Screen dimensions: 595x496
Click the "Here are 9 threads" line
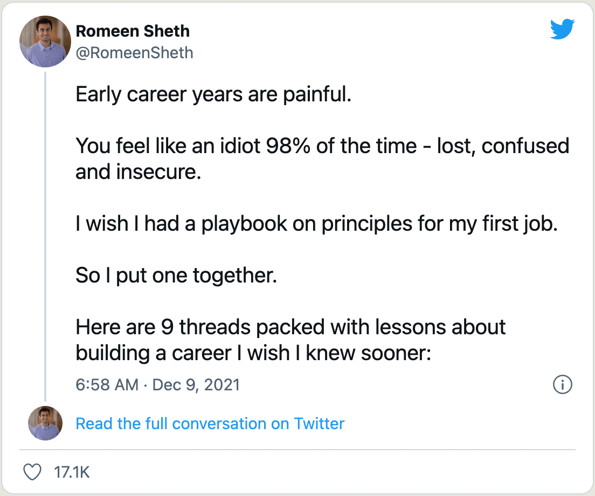tap(290, 327)
